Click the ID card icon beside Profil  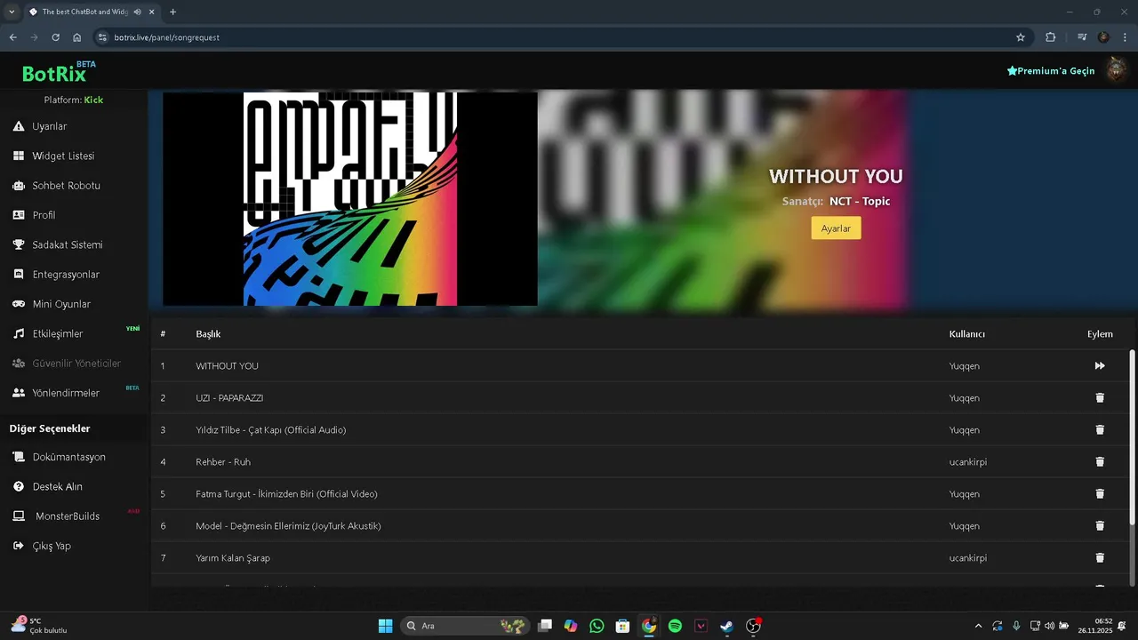click(18, 215)
